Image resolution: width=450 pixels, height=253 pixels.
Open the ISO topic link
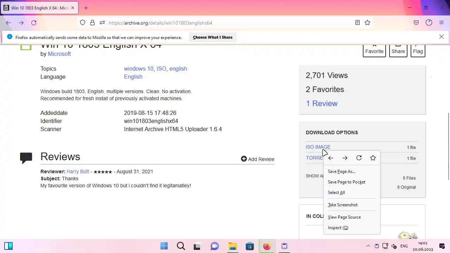point(161,69)
